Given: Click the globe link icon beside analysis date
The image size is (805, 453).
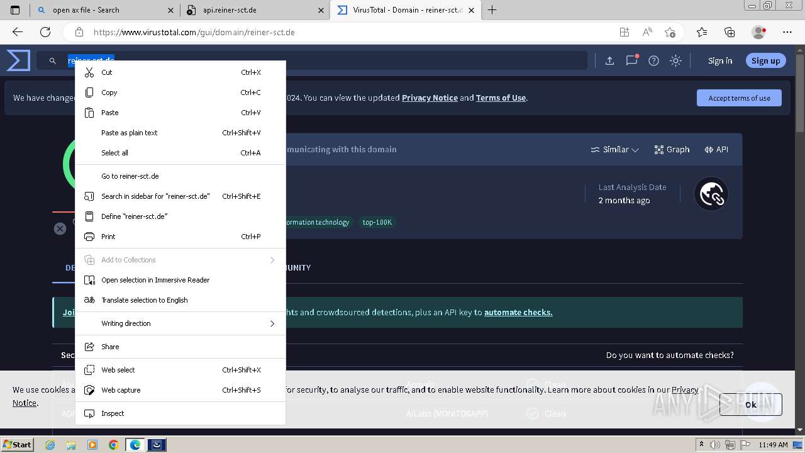Looking at the screenshot, I should click(711, 194).
